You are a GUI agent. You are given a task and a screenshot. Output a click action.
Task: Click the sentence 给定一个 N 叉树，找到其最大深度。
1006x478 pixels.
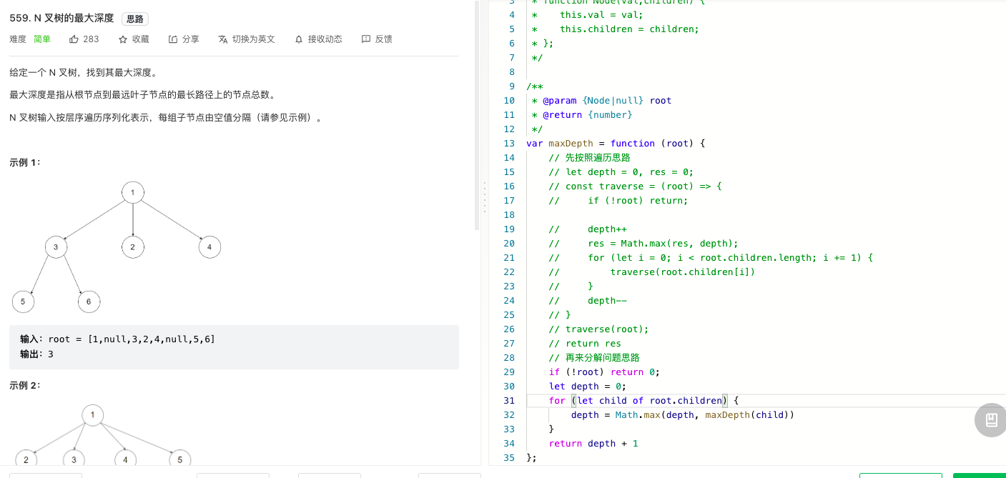click(83, 72)
